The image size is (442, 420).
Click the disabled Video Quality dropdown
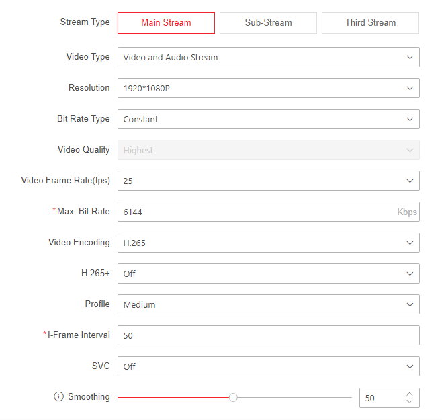pos(268,150)
